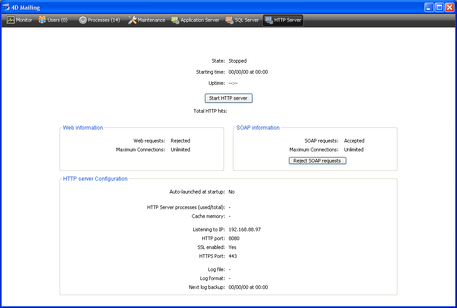Click Reject SOAP requests button
This screenshot has width=457, height=308.
(317, 161)
